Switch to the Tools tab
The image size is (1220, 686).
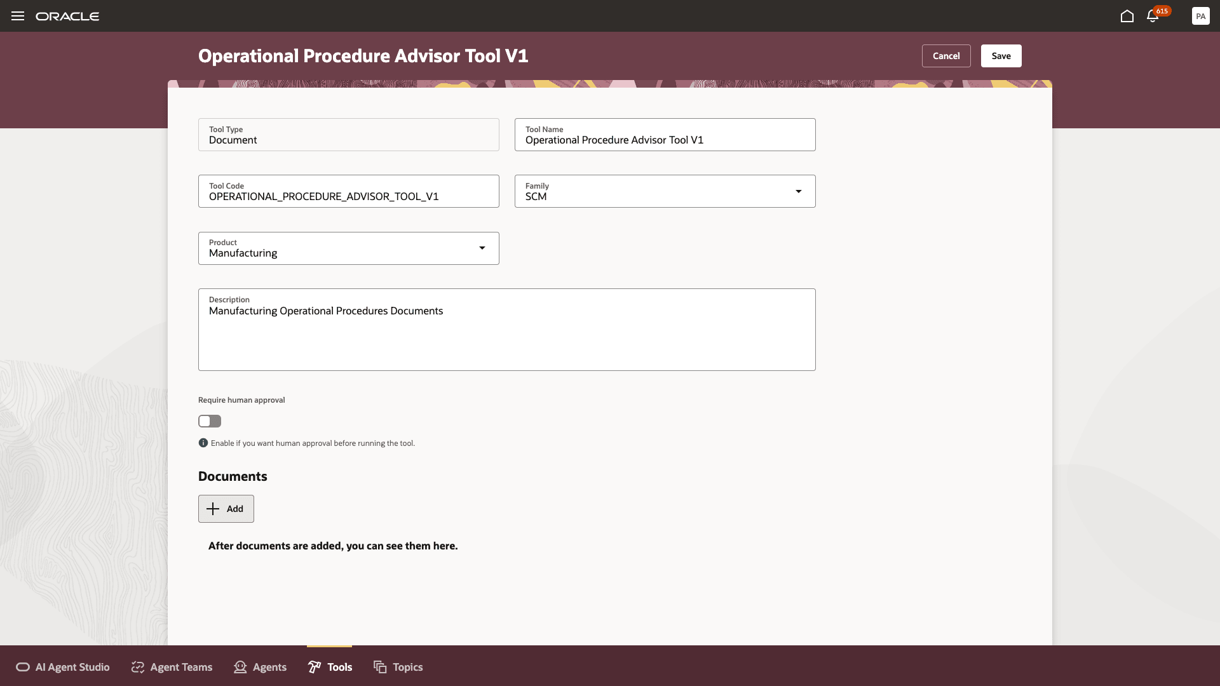329,667
